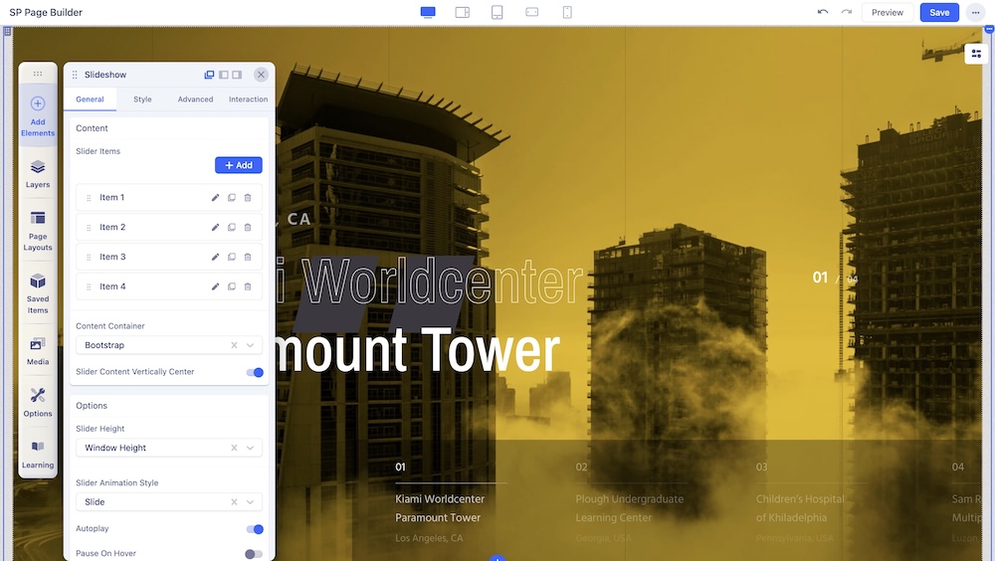Toggle Slider Content Vertically Center switch
This screenshot has height=561, width=995.
click(x=255, y=373)
